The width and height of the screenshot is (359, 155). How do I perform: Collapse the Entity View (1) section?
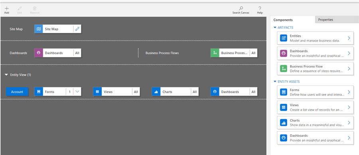click(x=6, y=75)
